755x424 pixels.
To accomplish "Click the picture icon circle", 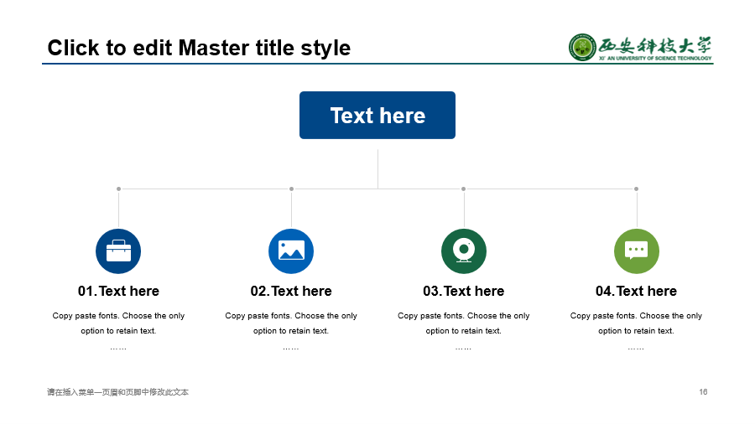I will [291, 251].
